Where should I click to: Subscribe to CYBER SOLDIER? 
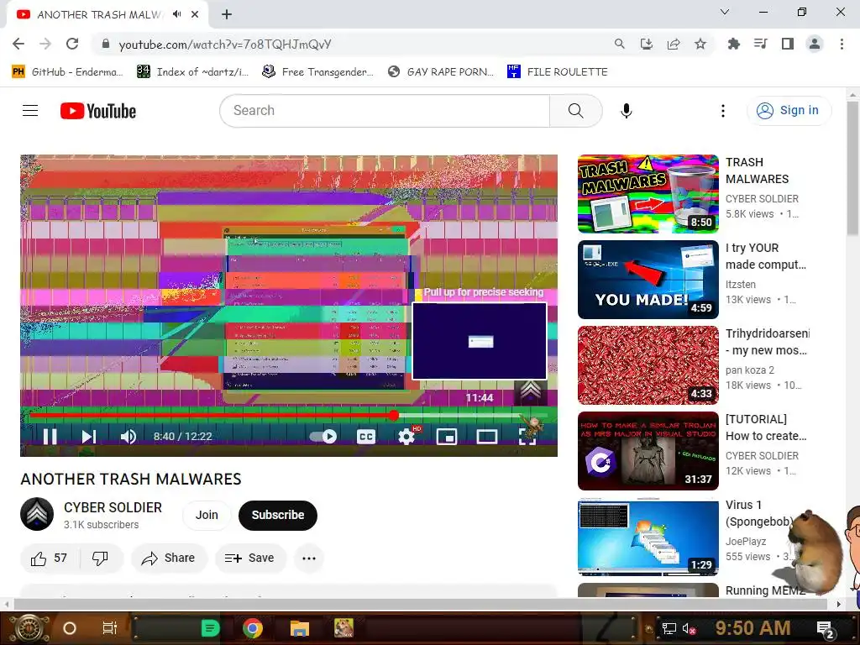point(277,515)
